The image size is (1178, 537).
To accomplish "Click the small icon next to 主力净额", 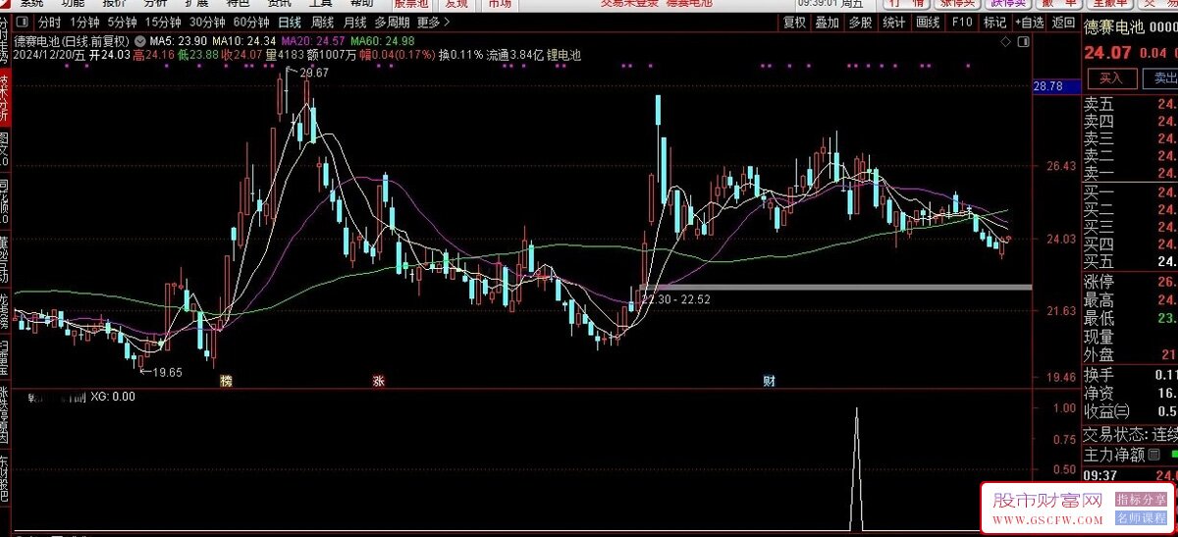I will pyautogui.click(x=1153, y=455).
